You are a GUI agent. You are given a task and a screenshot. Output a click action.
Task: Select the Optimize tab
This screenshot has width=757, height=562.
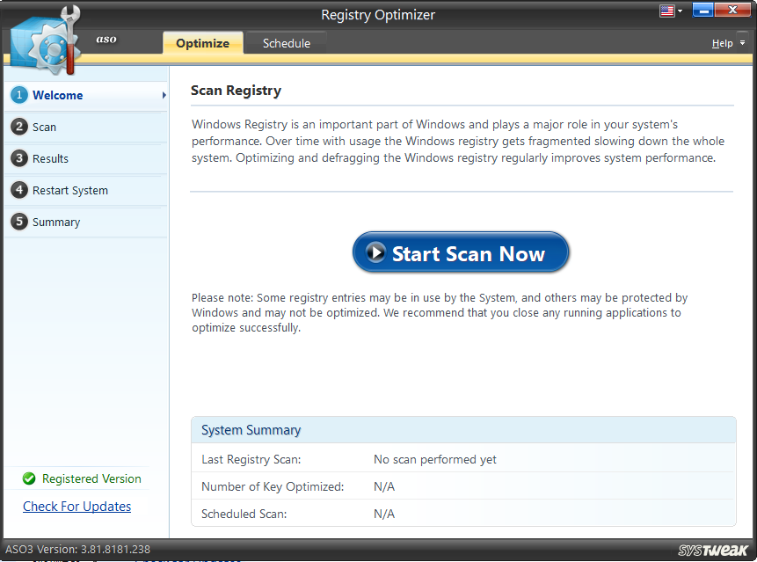[x=202, y=42]
